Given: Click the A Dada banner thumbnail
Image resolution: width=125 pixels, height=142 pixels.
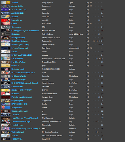Looking at the screenshot, I should click(x=6, y=3).
